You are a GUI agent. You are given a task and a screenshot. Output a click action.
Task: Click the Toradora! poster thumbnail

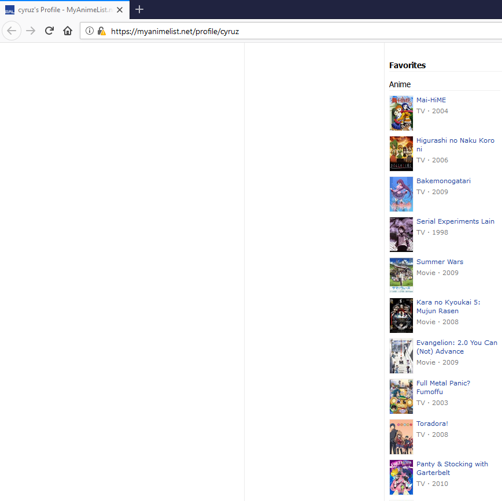401,437
